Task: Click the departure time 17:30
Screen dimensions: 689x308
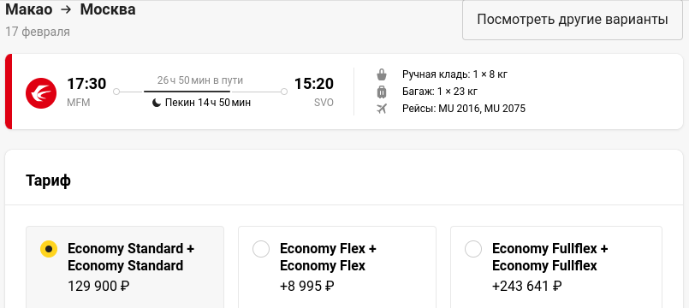Action: pyautogui.click(x=86, y=84)
